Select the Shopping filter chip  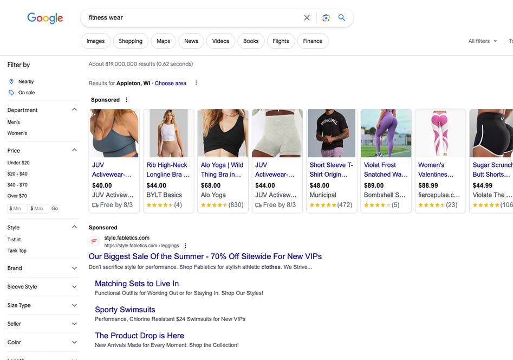point(131,41)
